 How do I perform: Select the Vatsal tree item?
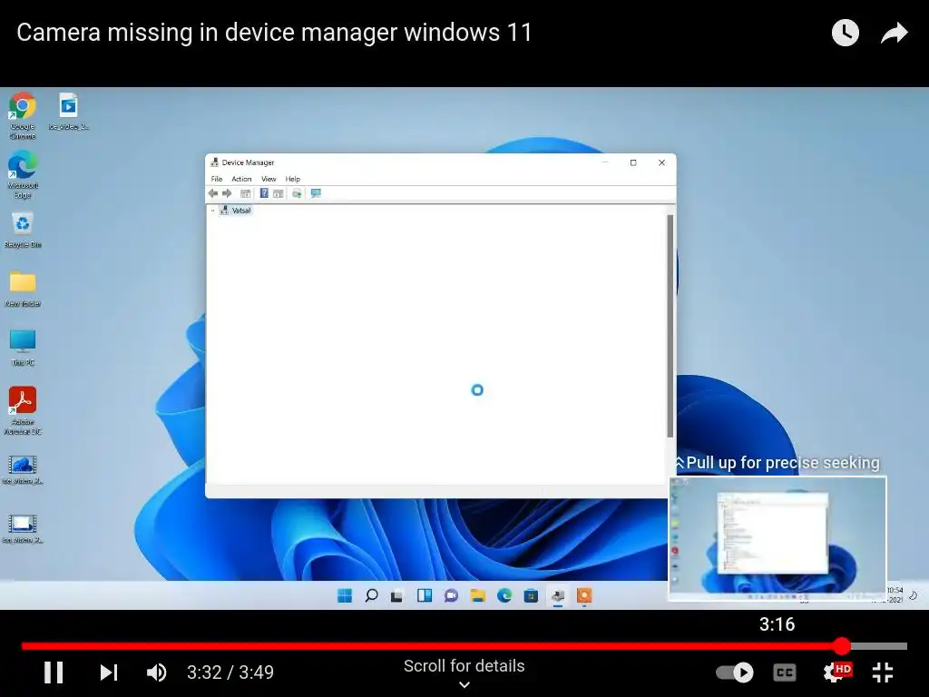[241, 211]
